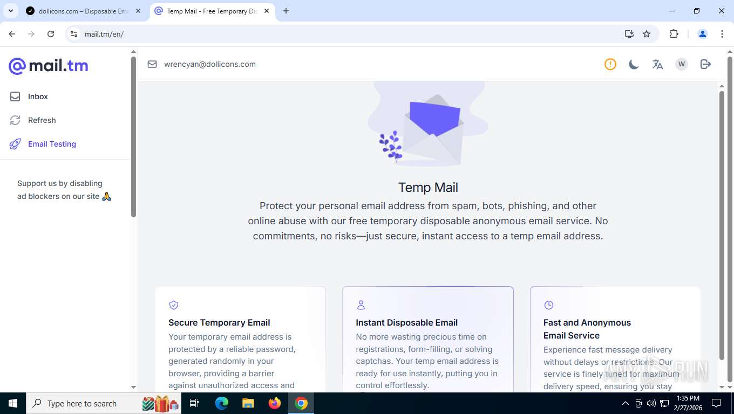Launch Firefox from the taskbar
The width and height of the screenshot is (734, 414).
pyautogui.click(x=275, y=403)
